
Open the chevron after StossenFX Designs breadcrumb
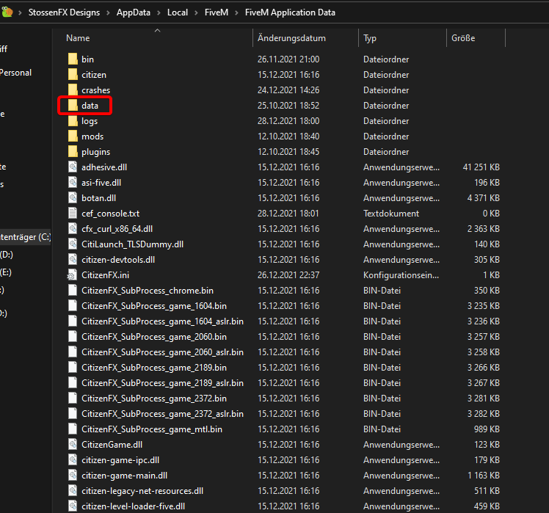point(107,12)
